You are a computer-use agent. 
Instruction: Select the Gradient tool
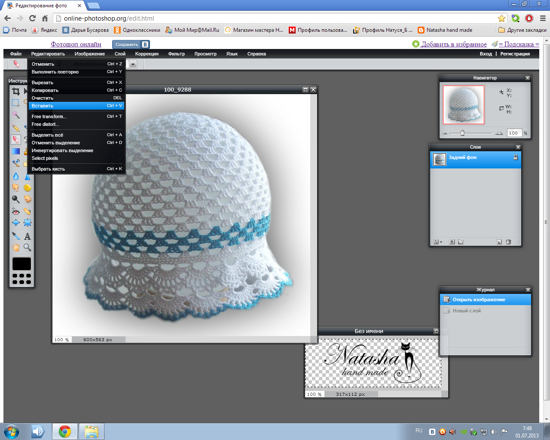tap(16, 151)
